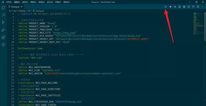Viewport: 206px width, 106px height.
Task: Split the editor to the right
Action: point(198,7)
